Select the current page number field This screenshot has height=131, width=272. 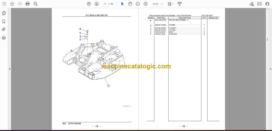pyautogui.click(x=105, y=4)
